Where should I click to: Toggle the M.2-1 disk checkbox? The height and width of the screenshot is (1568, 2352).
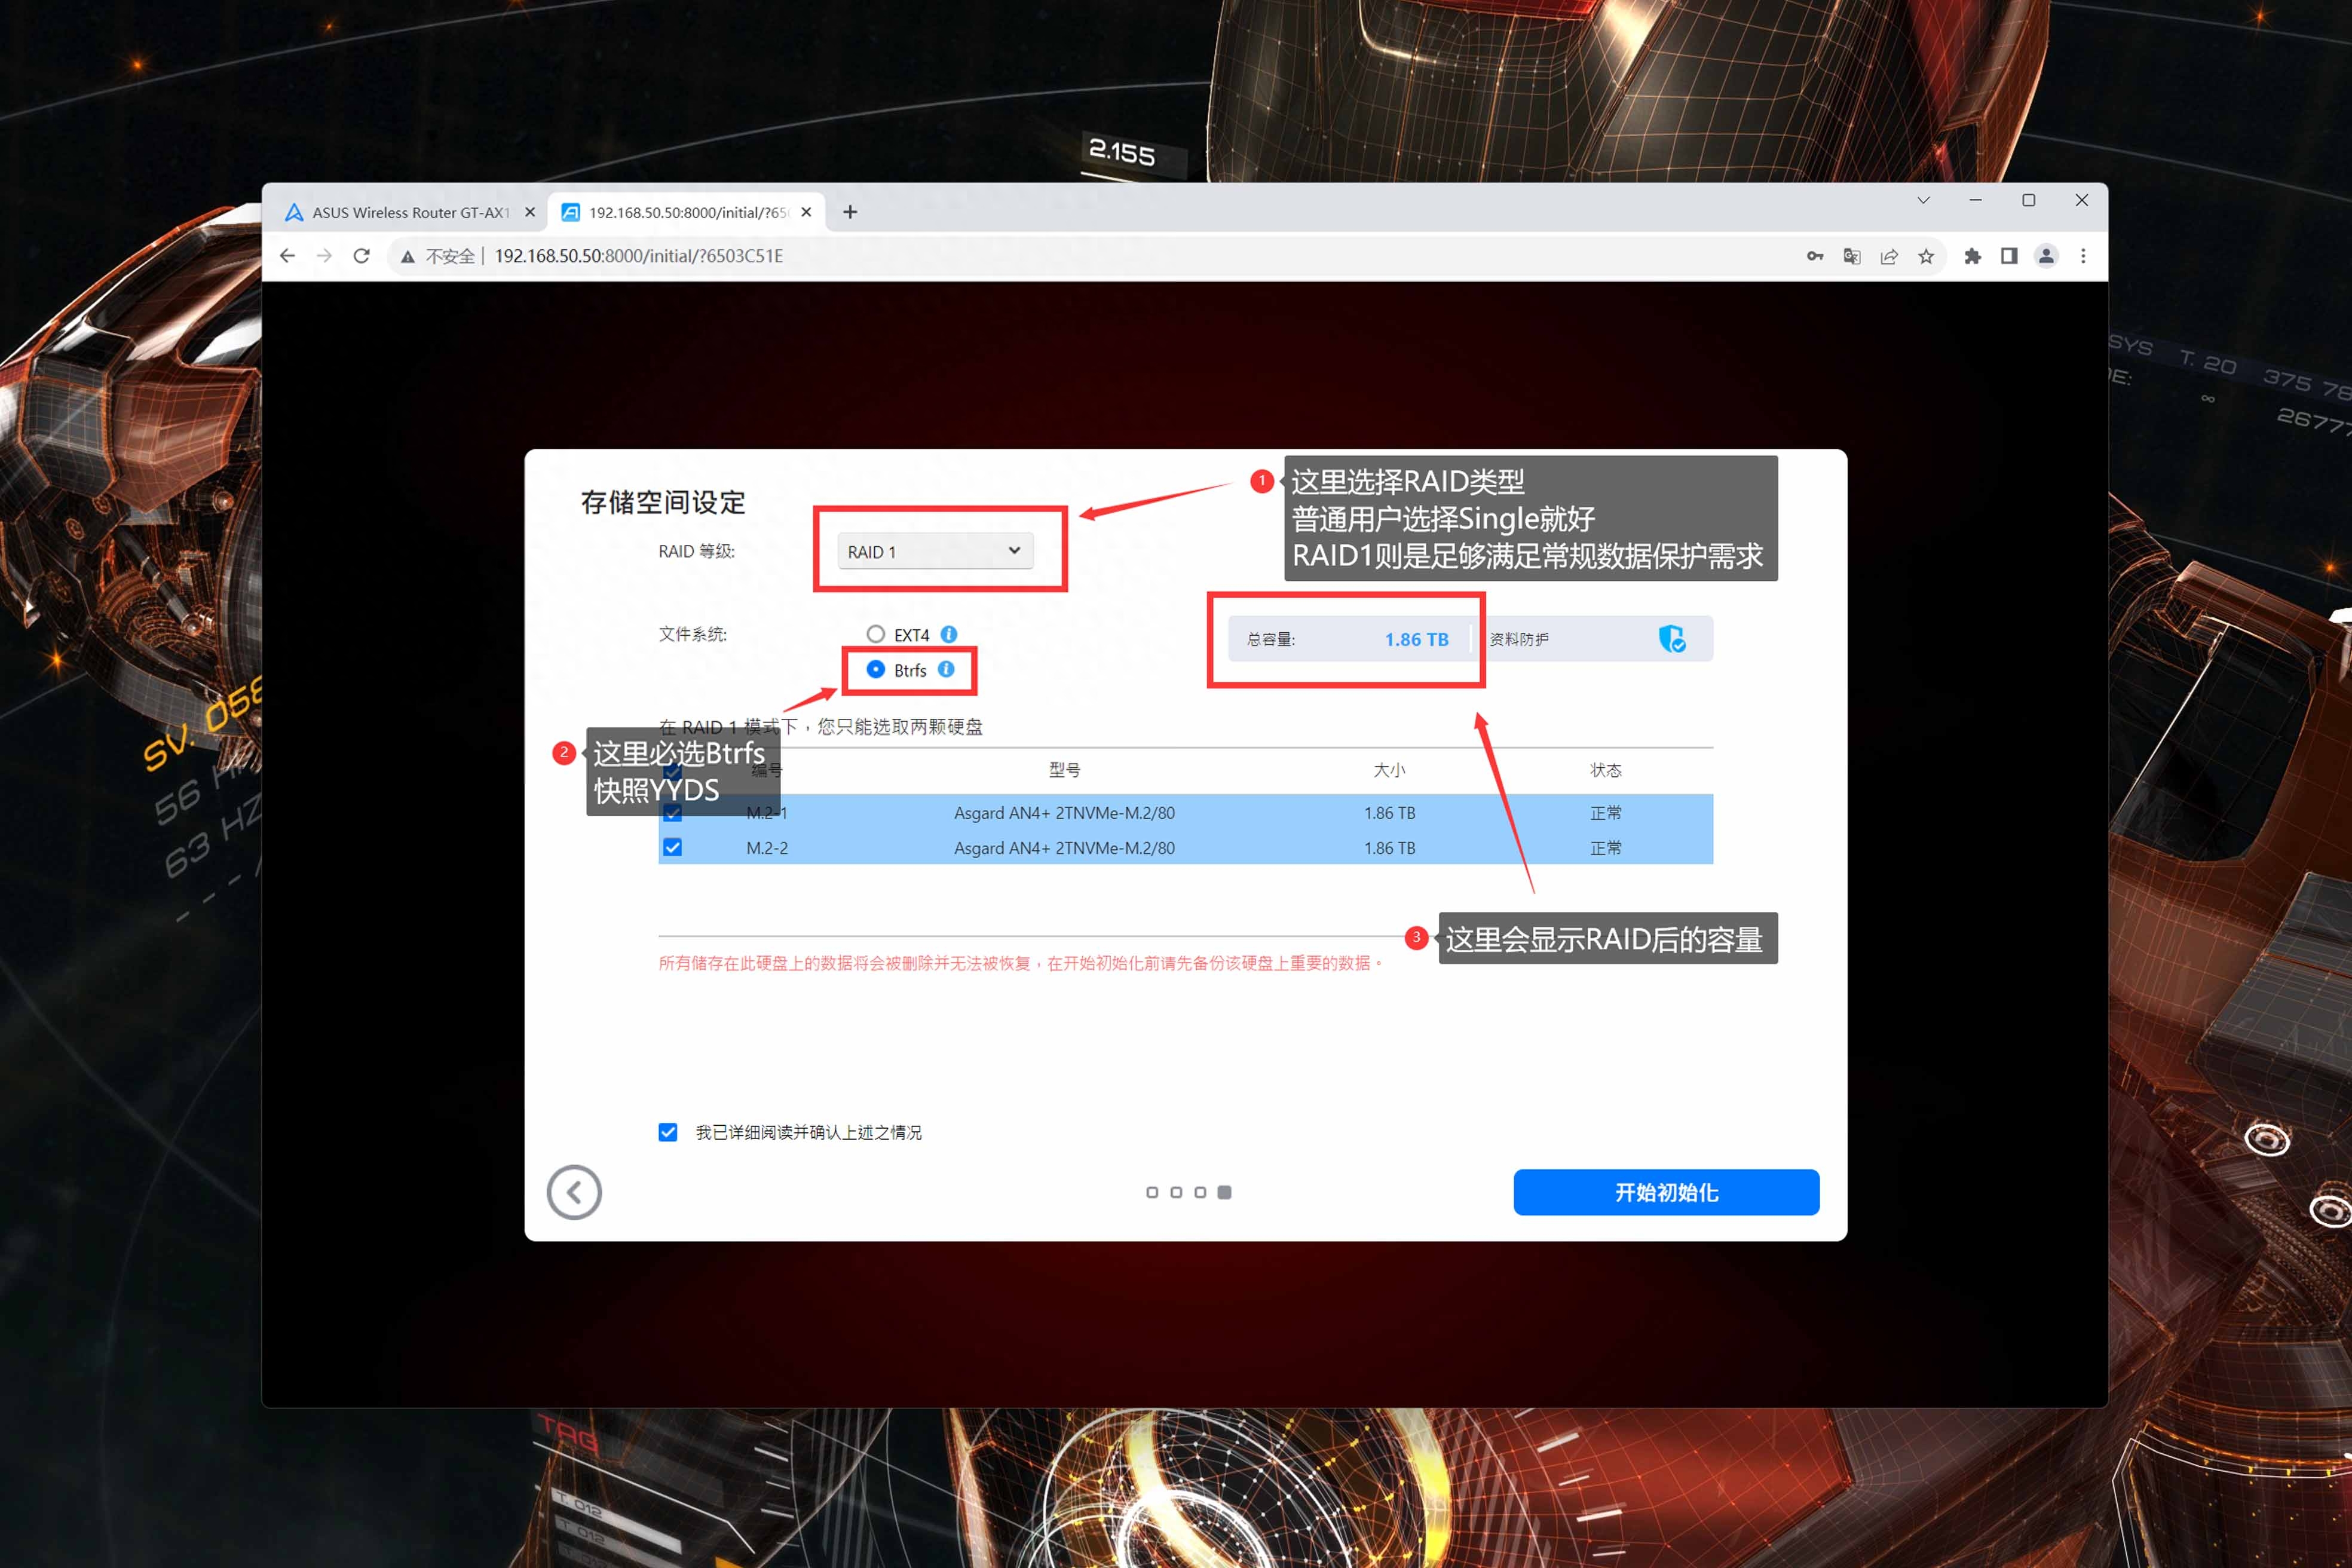pos(673,813)
